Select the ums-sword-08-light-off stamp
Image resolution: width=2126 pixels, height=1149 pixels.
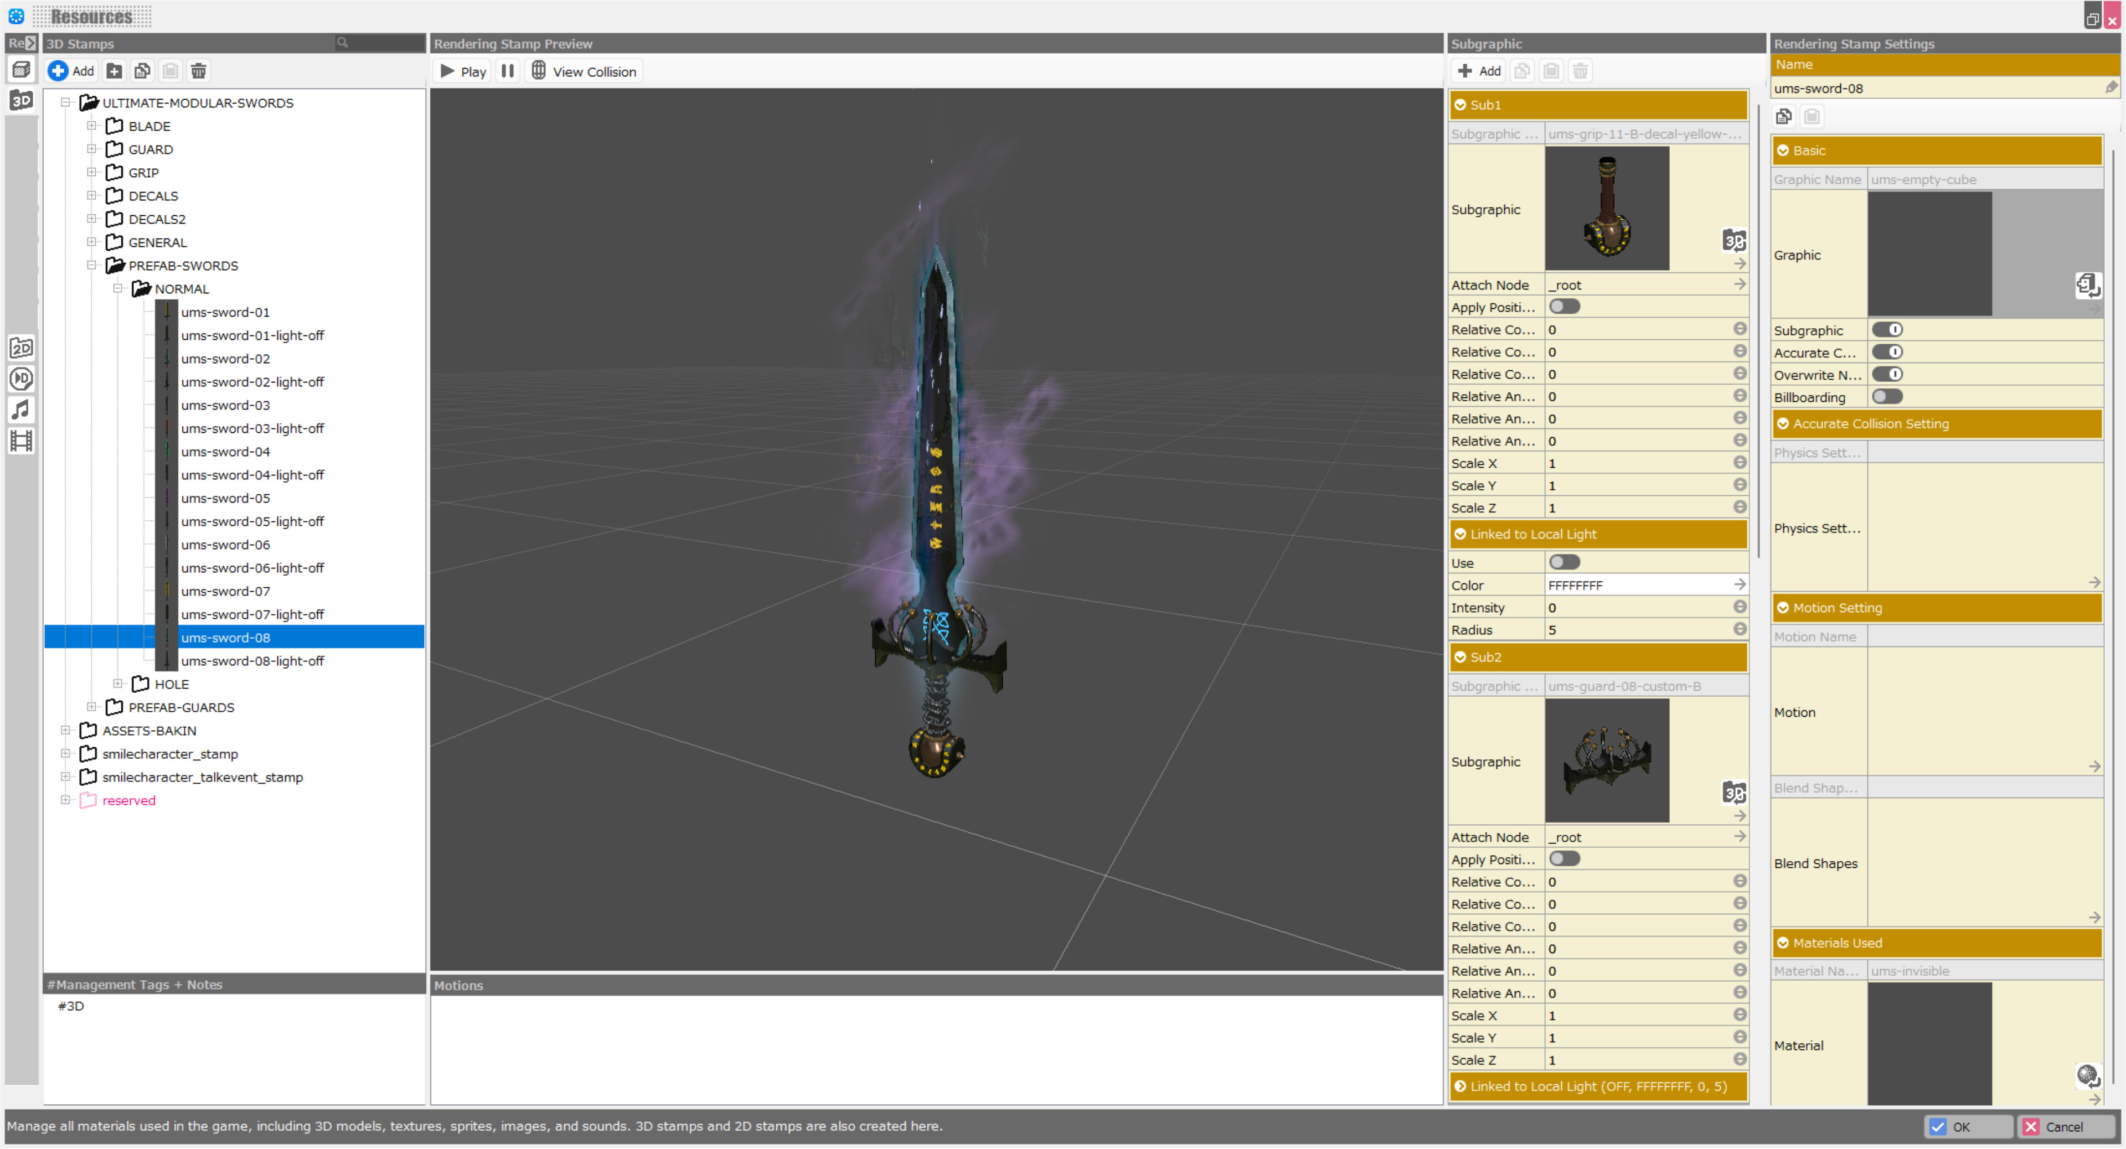252,661
